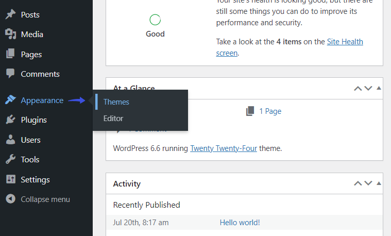Image resolution: width=391 pixels, height=236 pixels.
Task: Follow the Site Health screen link
Action: [290, 47]
